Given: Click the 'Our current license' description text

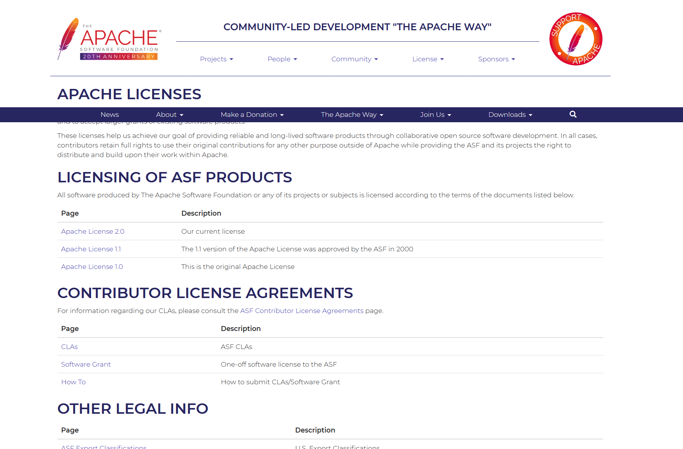Looking at the screenshot, I should (213, 231).
